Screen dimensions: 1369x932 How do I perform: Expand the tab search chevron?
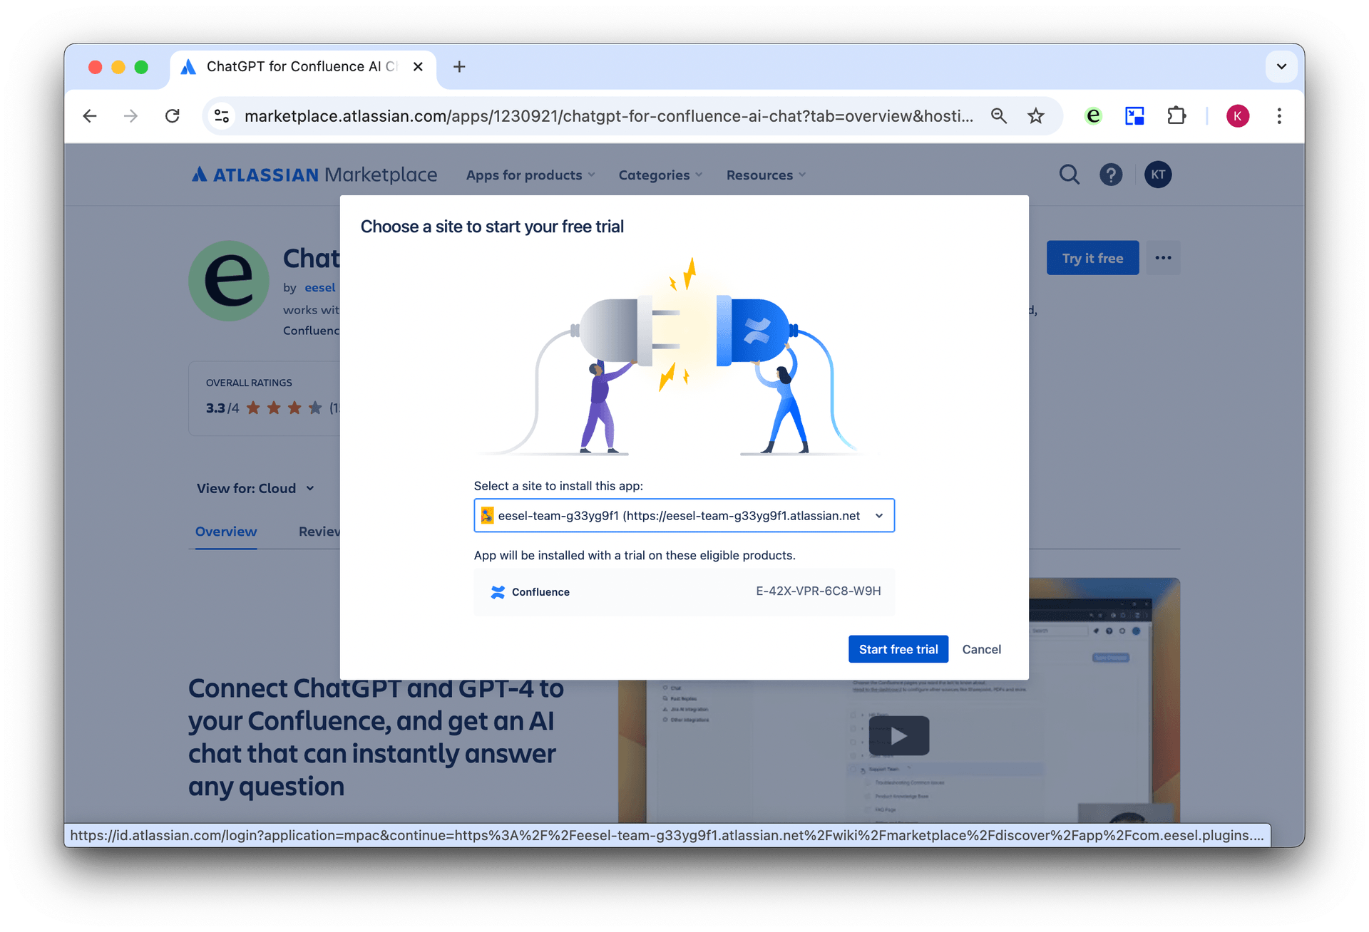point(1281,67)
